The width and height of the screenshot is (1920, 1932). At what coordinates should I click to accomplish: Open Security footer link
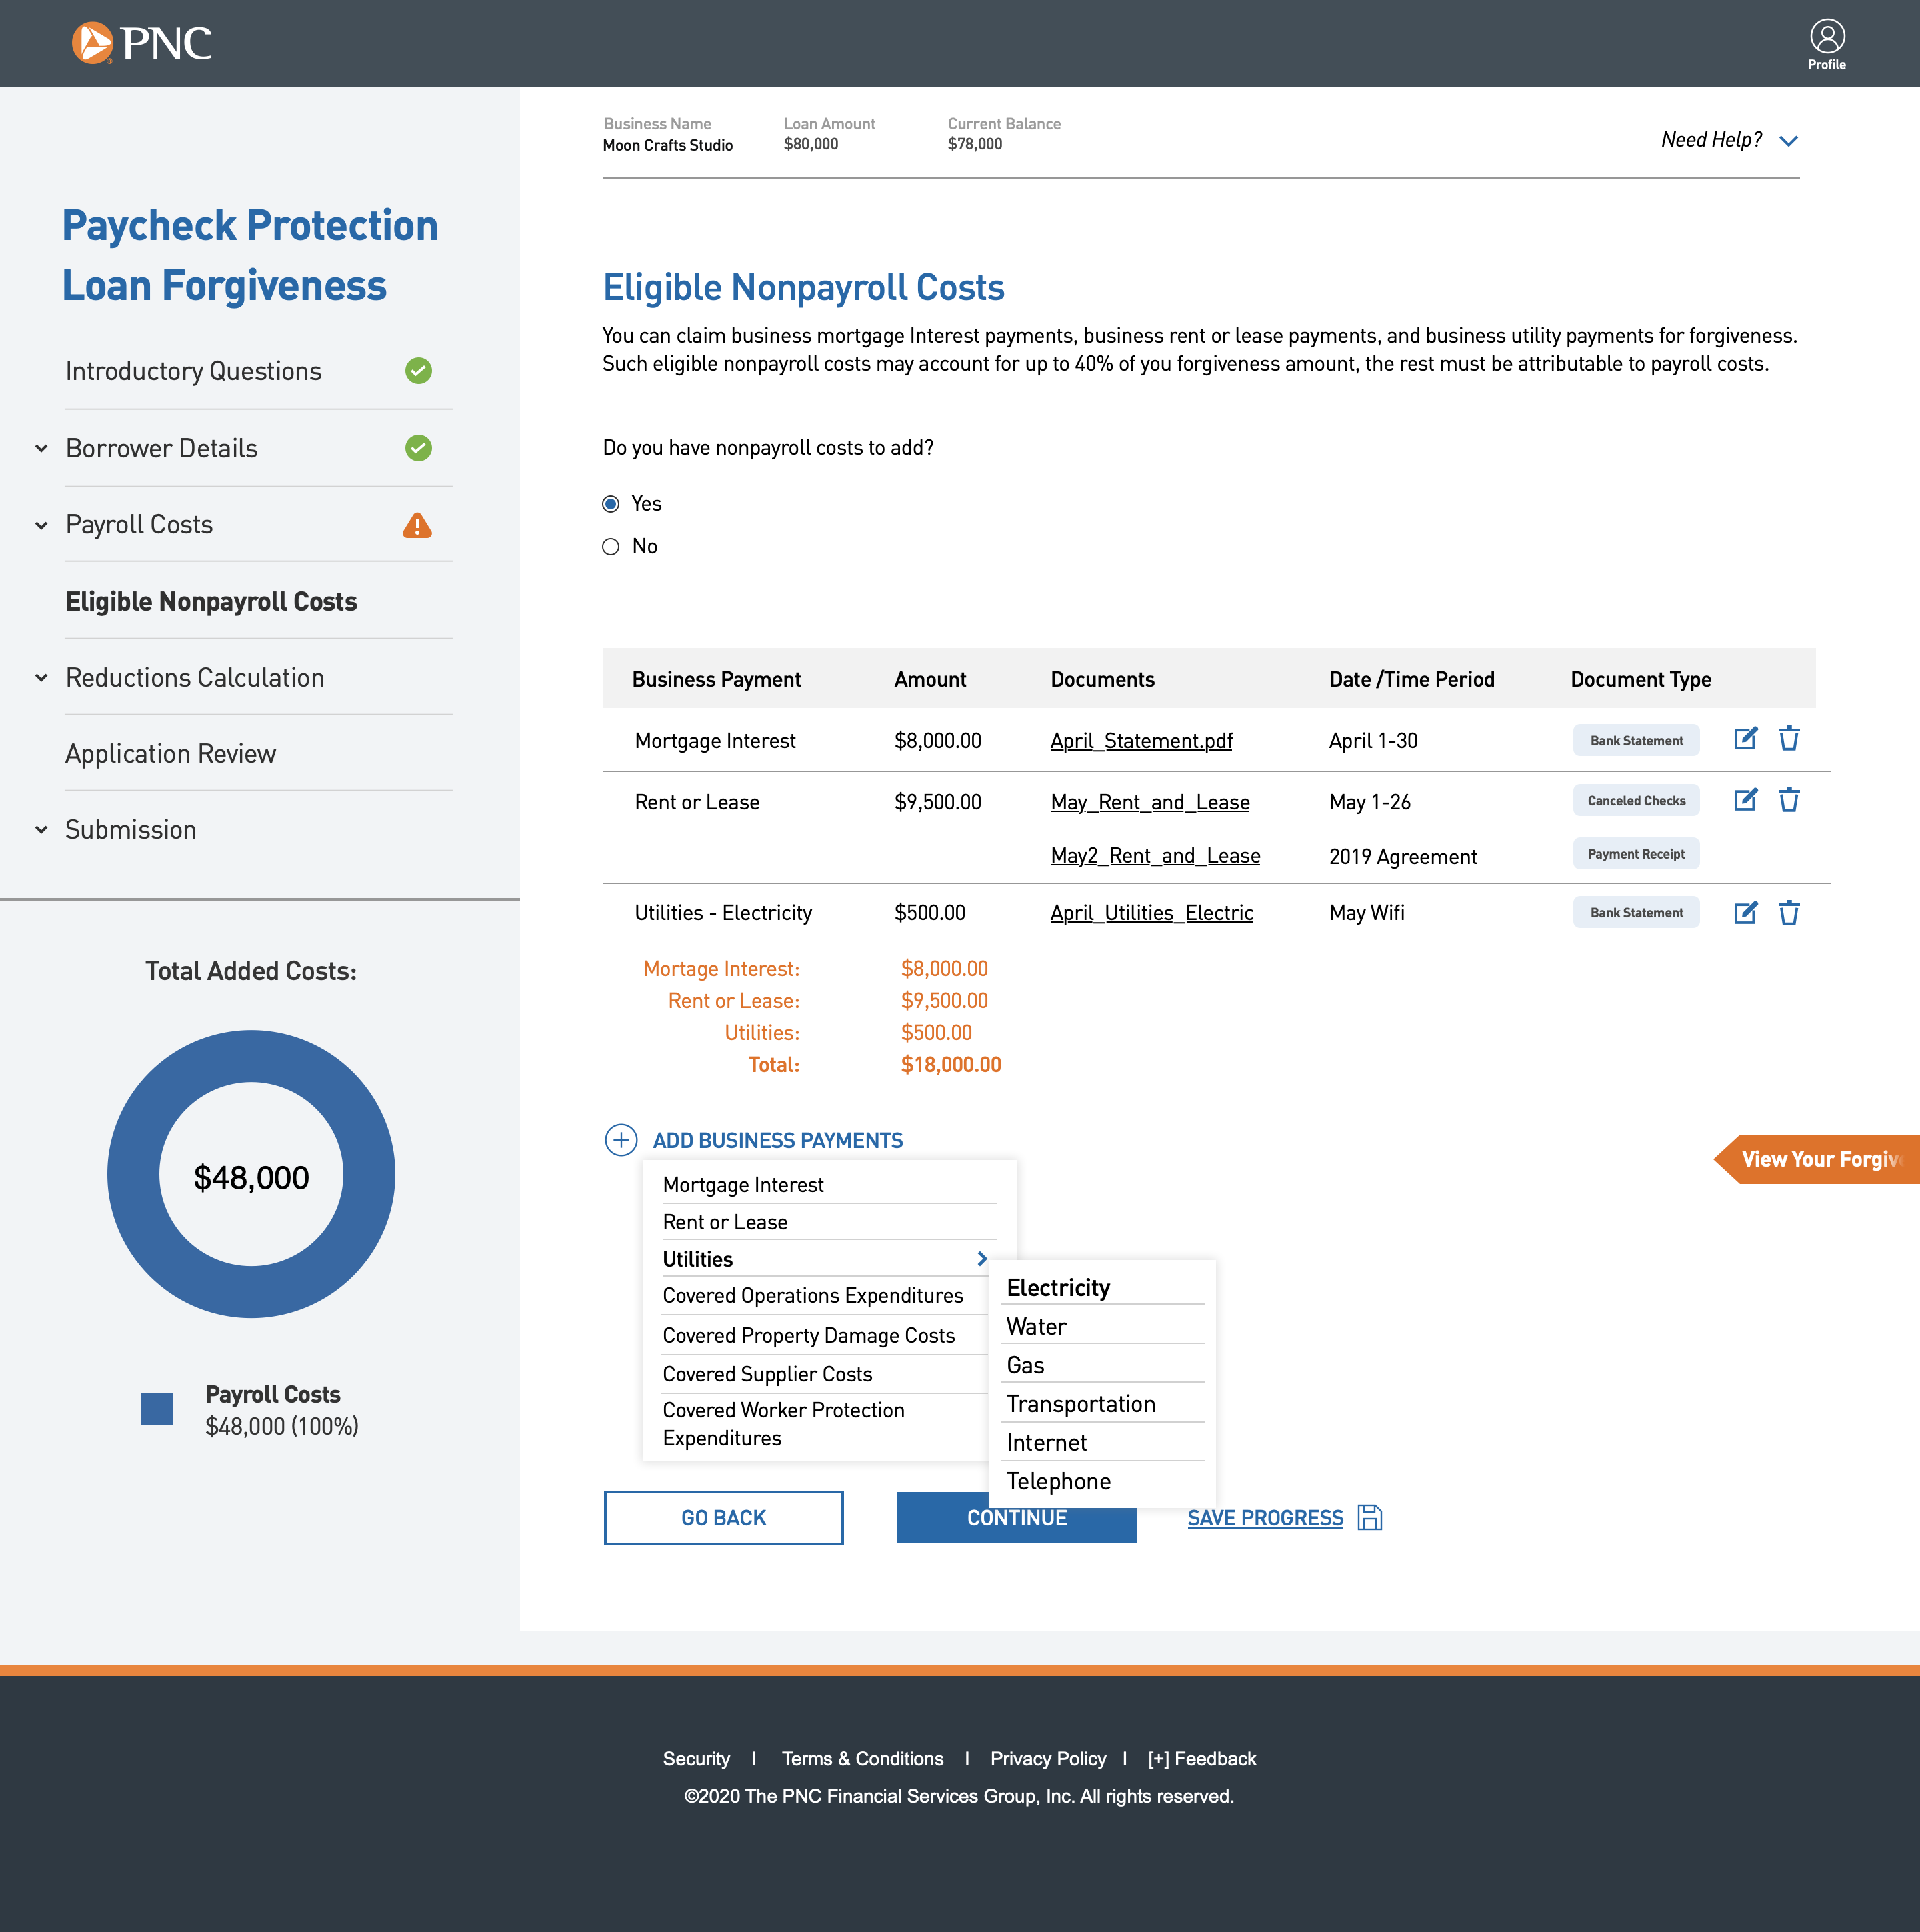click(696, 1759)
